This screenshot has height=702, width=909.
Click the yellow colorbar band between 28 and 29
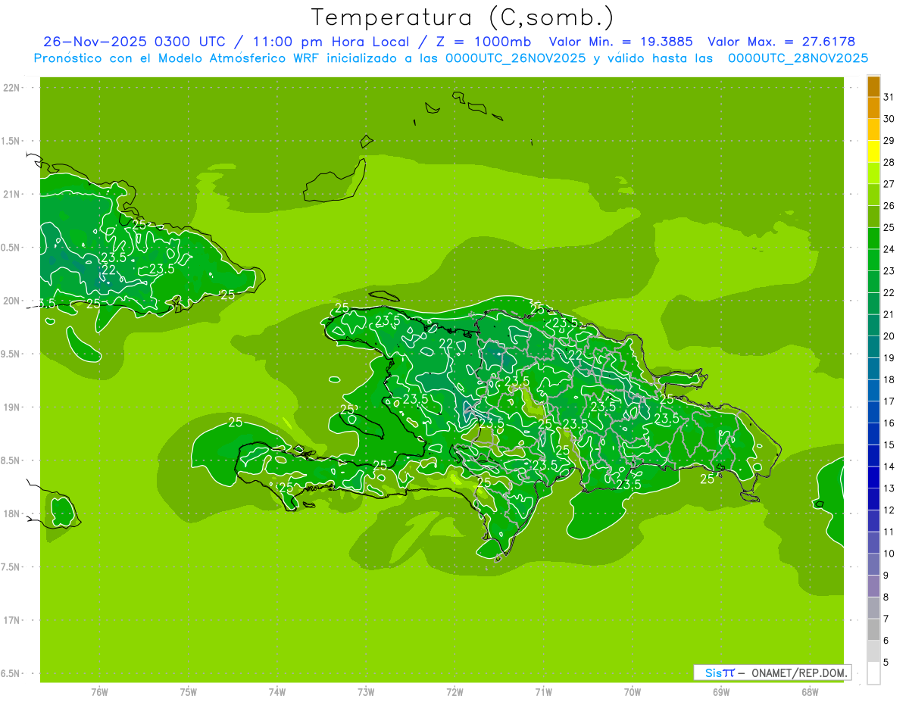(873, 151)
